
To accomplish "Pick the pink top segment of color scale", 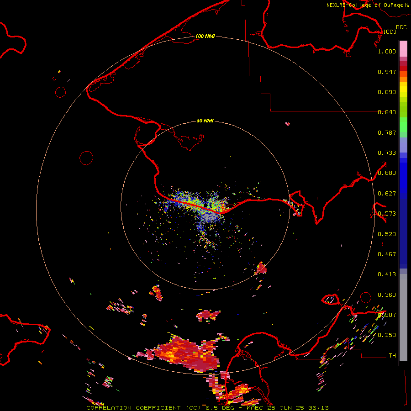I will [403, 48].
